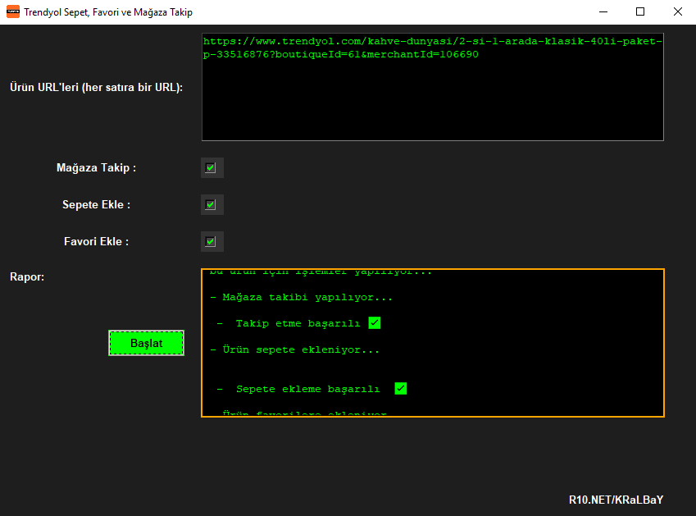
Task: Toggle the Favori Ekle checkbox
Action: [211, 241]
